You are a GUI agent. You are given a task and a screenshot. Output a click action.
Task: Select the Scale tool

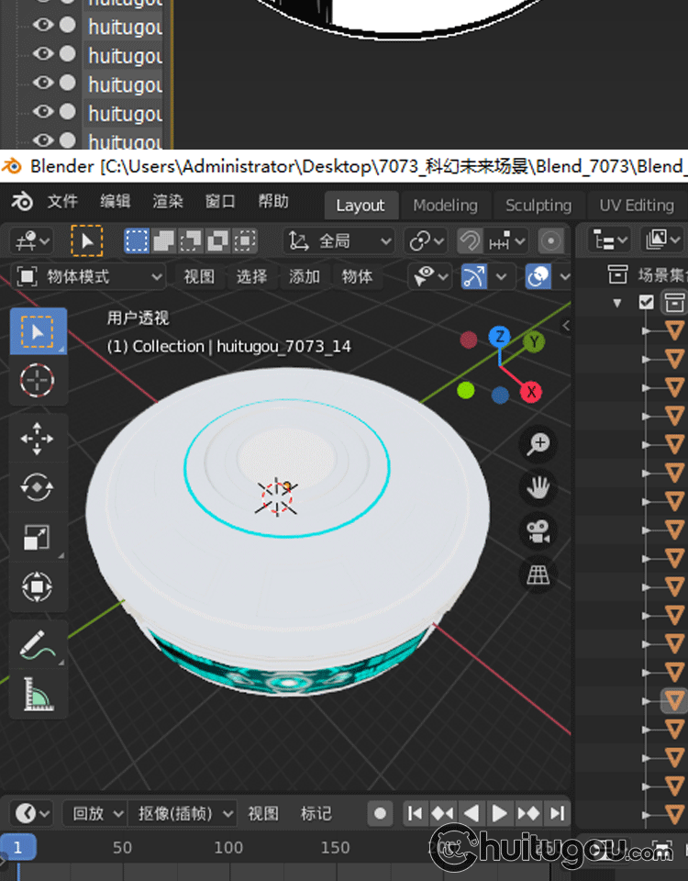(37, 538)
